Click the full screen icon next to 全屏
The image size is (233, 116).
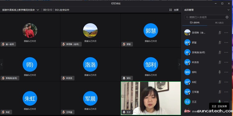click(171, 10)
